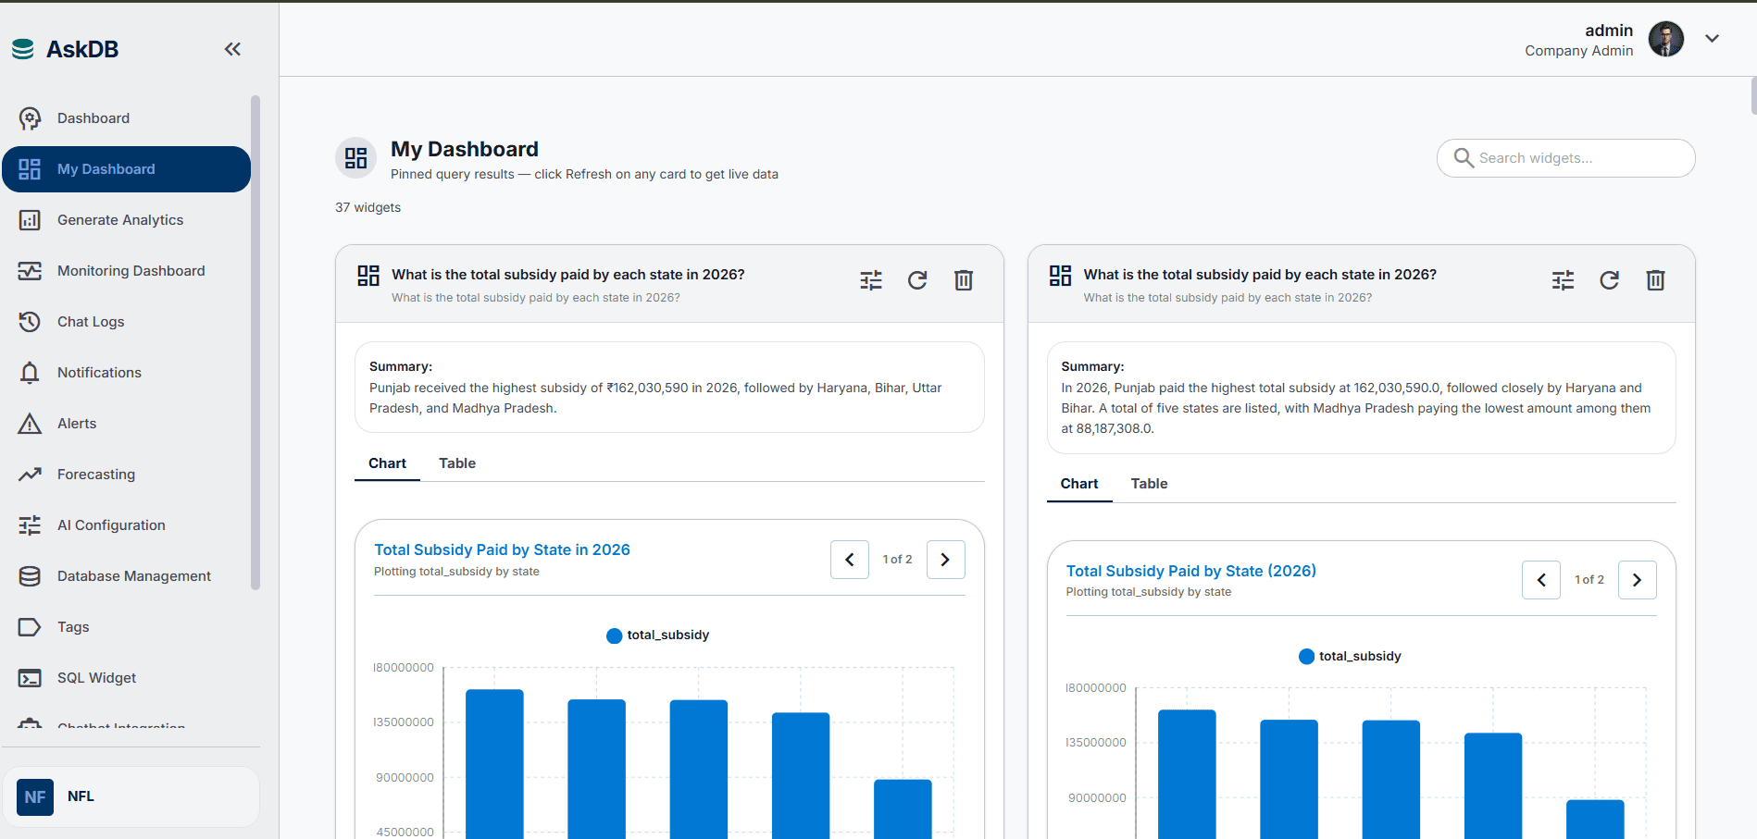
Task: Go to next chart in right widget
Action: (1638, 580)
